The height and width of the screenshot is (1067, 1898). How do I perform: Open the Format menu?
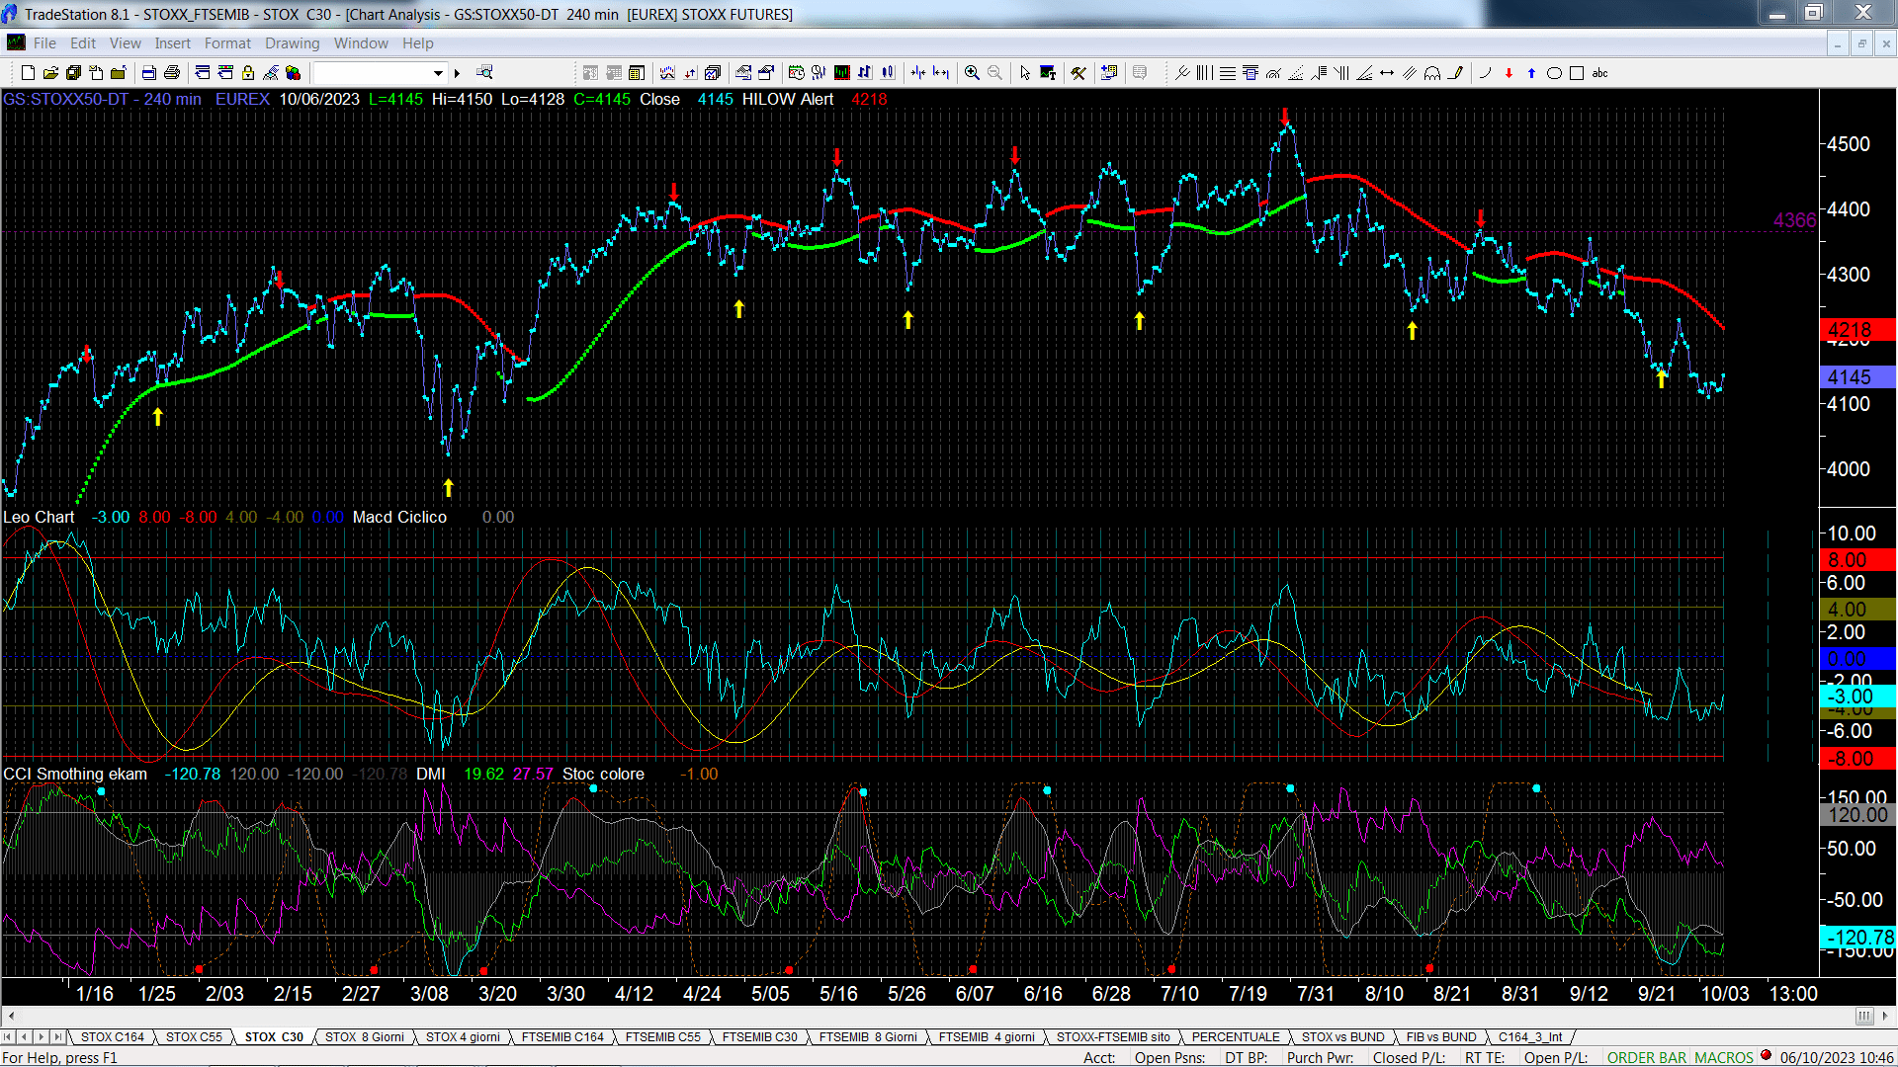(227, 43)
